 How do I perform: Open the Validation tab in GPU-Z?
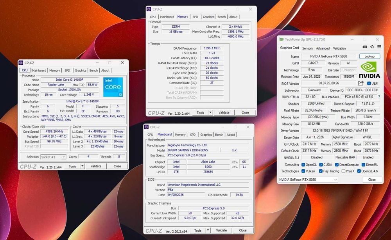[339, 48]
